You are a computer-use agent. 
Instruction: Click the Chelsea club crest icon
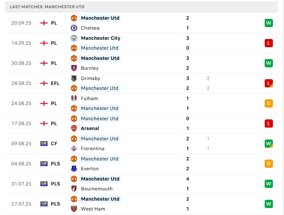click(x=74, y=28)
